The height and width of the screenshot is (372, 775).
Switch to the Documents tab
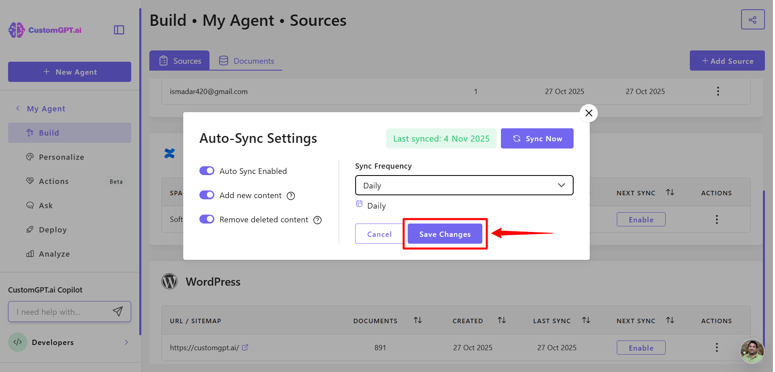click(x=246, y=61)
